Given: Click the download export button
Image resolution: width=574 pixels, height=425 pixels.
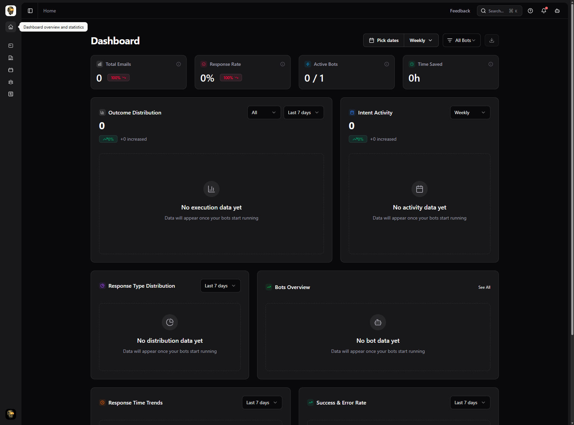Looking at the screenshot, I should (492, 40).
